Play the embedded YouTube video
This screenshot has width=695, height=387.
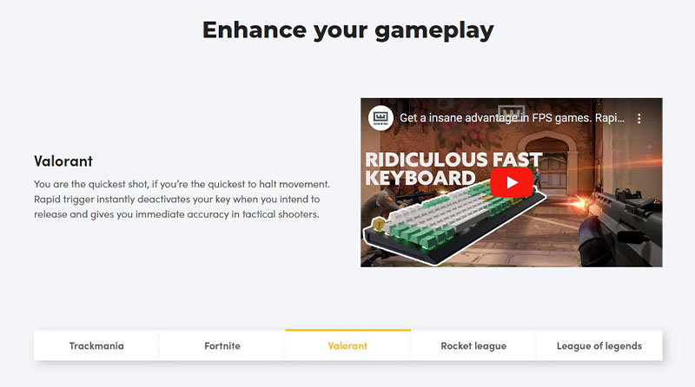pos(511,182)
